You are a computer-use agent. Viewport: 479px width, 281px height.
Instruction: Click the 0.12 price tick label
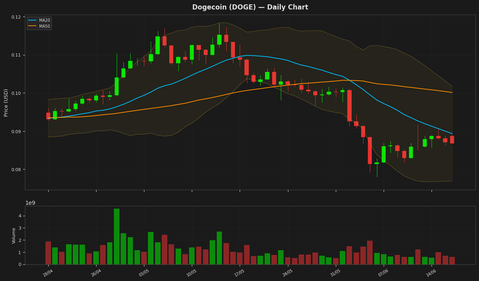point(16,17)
